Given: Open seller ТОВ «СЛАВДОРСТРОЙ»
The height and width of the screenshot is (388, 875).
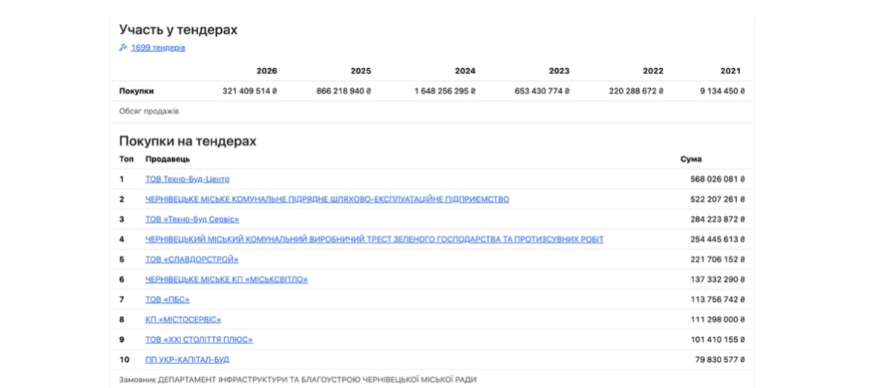Looking at the screenshot, I should [192, 260].
